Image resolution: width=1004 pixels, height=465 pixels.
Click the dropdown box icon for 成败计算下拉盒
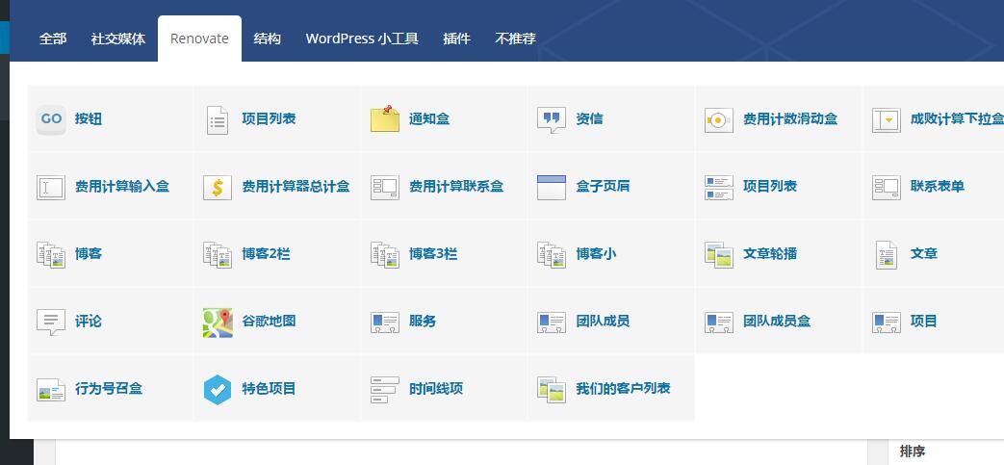(887, 119)
